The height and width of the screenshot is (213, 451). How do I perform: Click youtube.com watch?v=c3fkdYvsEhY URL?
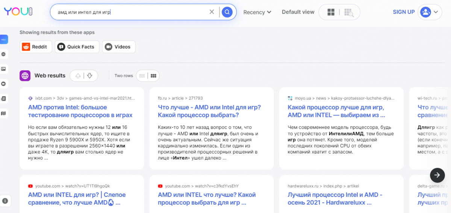tap(202, 186)
